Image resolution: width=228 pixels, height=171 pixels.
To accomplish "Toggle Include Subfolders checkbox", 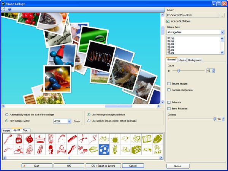I will pyautogui.click(x=168, y=21).
